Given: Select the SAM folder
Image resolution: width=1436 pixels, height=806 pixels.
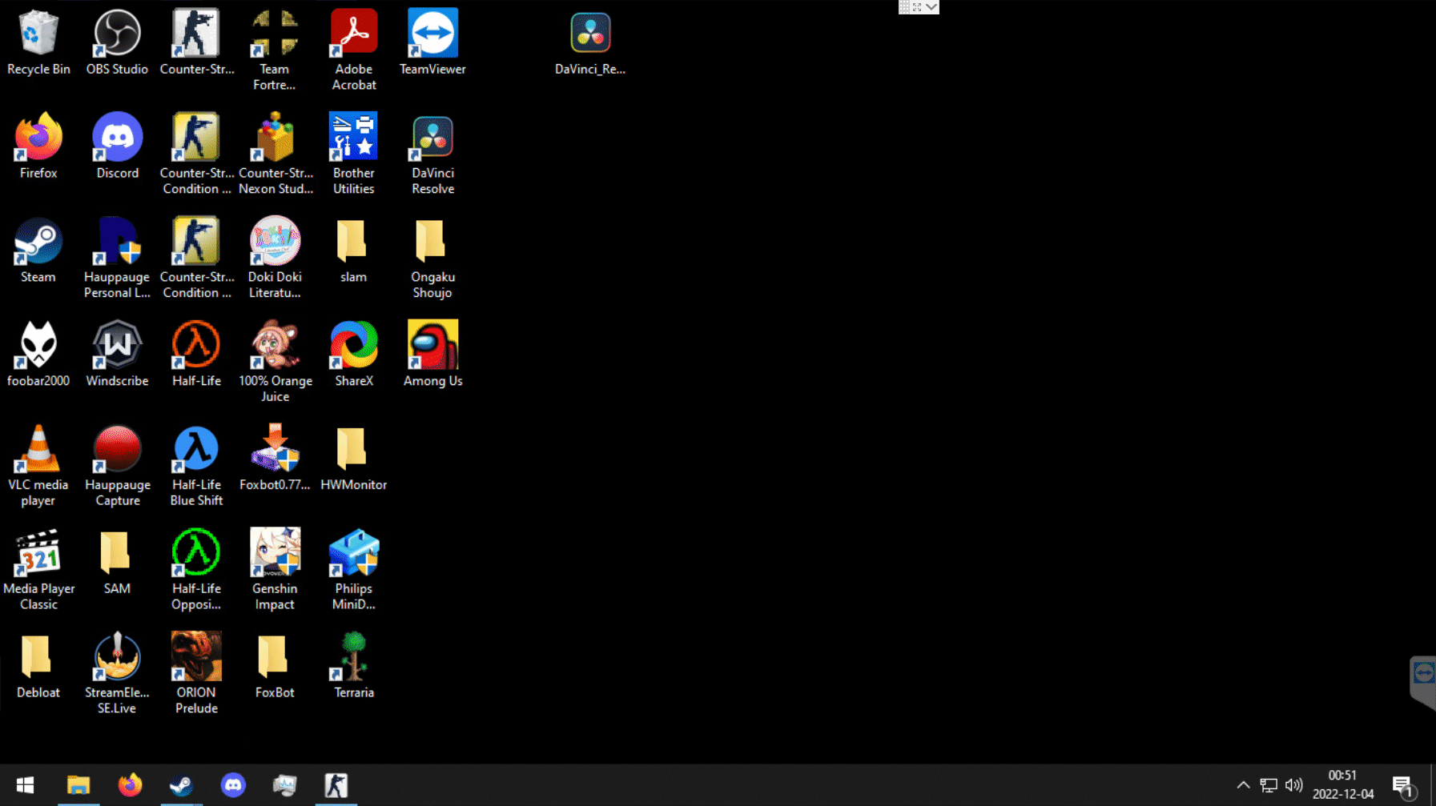Looking at the screenshot, I should [117, 563].
